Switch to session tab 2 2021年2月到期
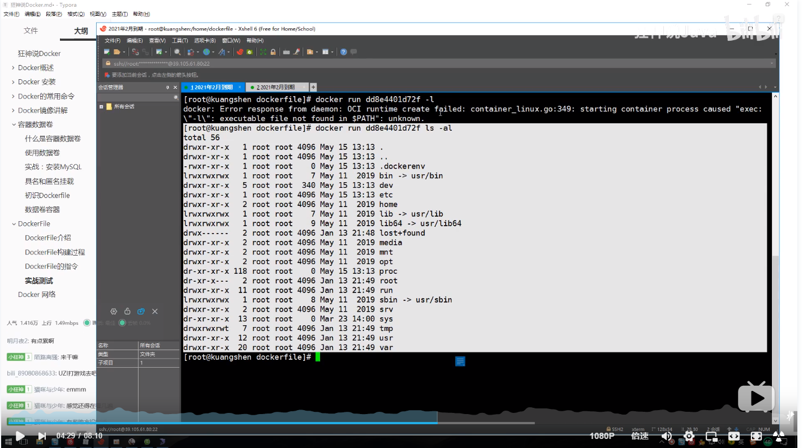 click(276, 87)
